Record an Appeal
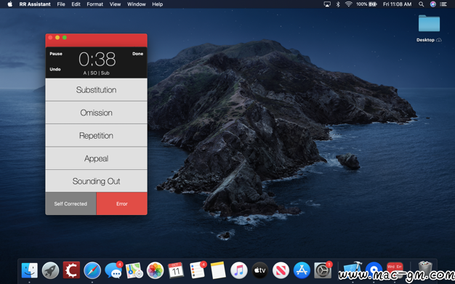Viewport: 455px width, 284px height. [x=96, y=158]
